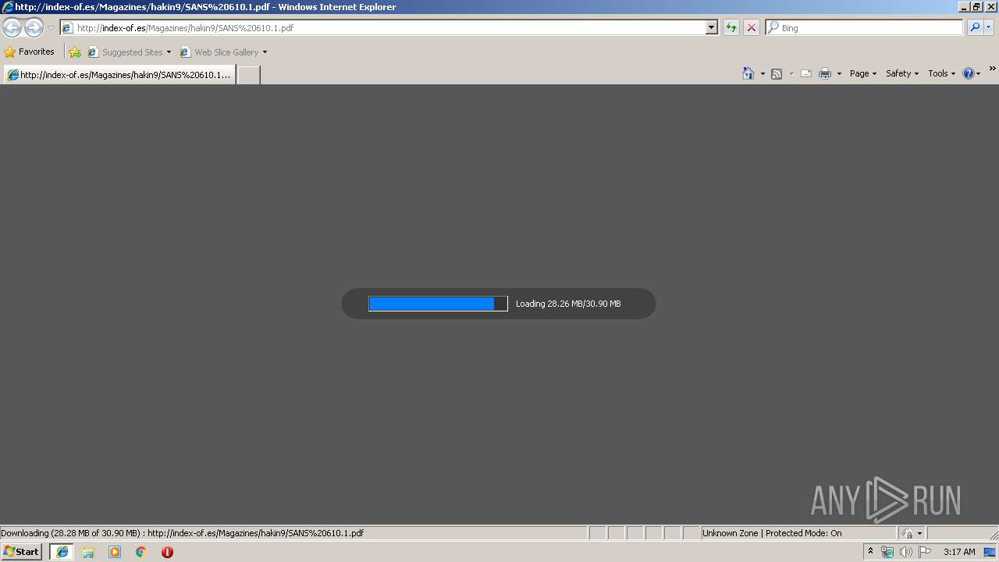This screenshot has width=999, height=562.
Task: Open the red Opera-style taskbar icon
Action: coord(167,552)
